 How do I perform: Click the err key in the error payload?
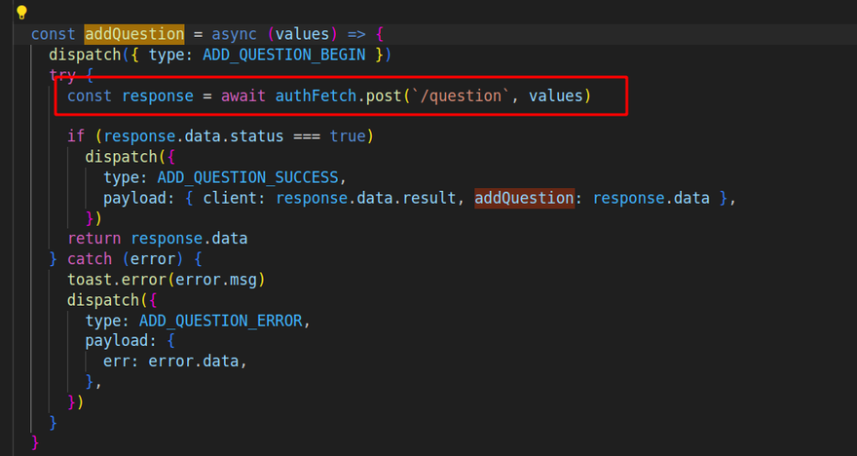(x=116, y=361)
